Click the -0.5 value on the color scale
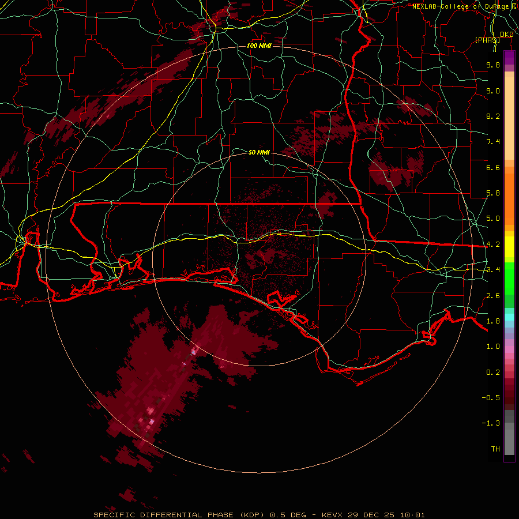The width and height of the screenshot is (519, 519). pyautogui.click(x=491, y=398)
